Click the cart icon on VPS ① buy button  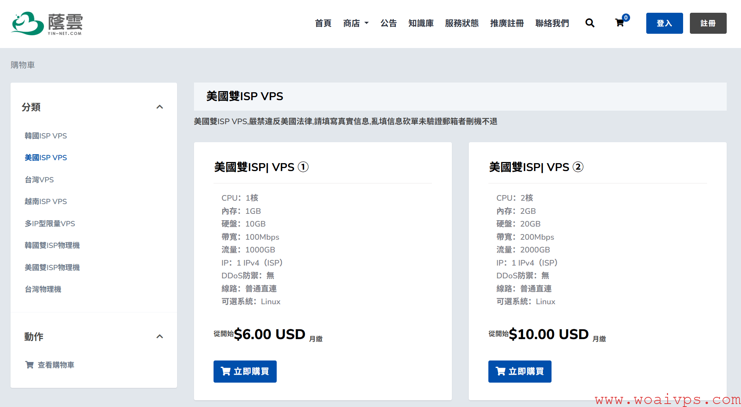coord(226,371)
